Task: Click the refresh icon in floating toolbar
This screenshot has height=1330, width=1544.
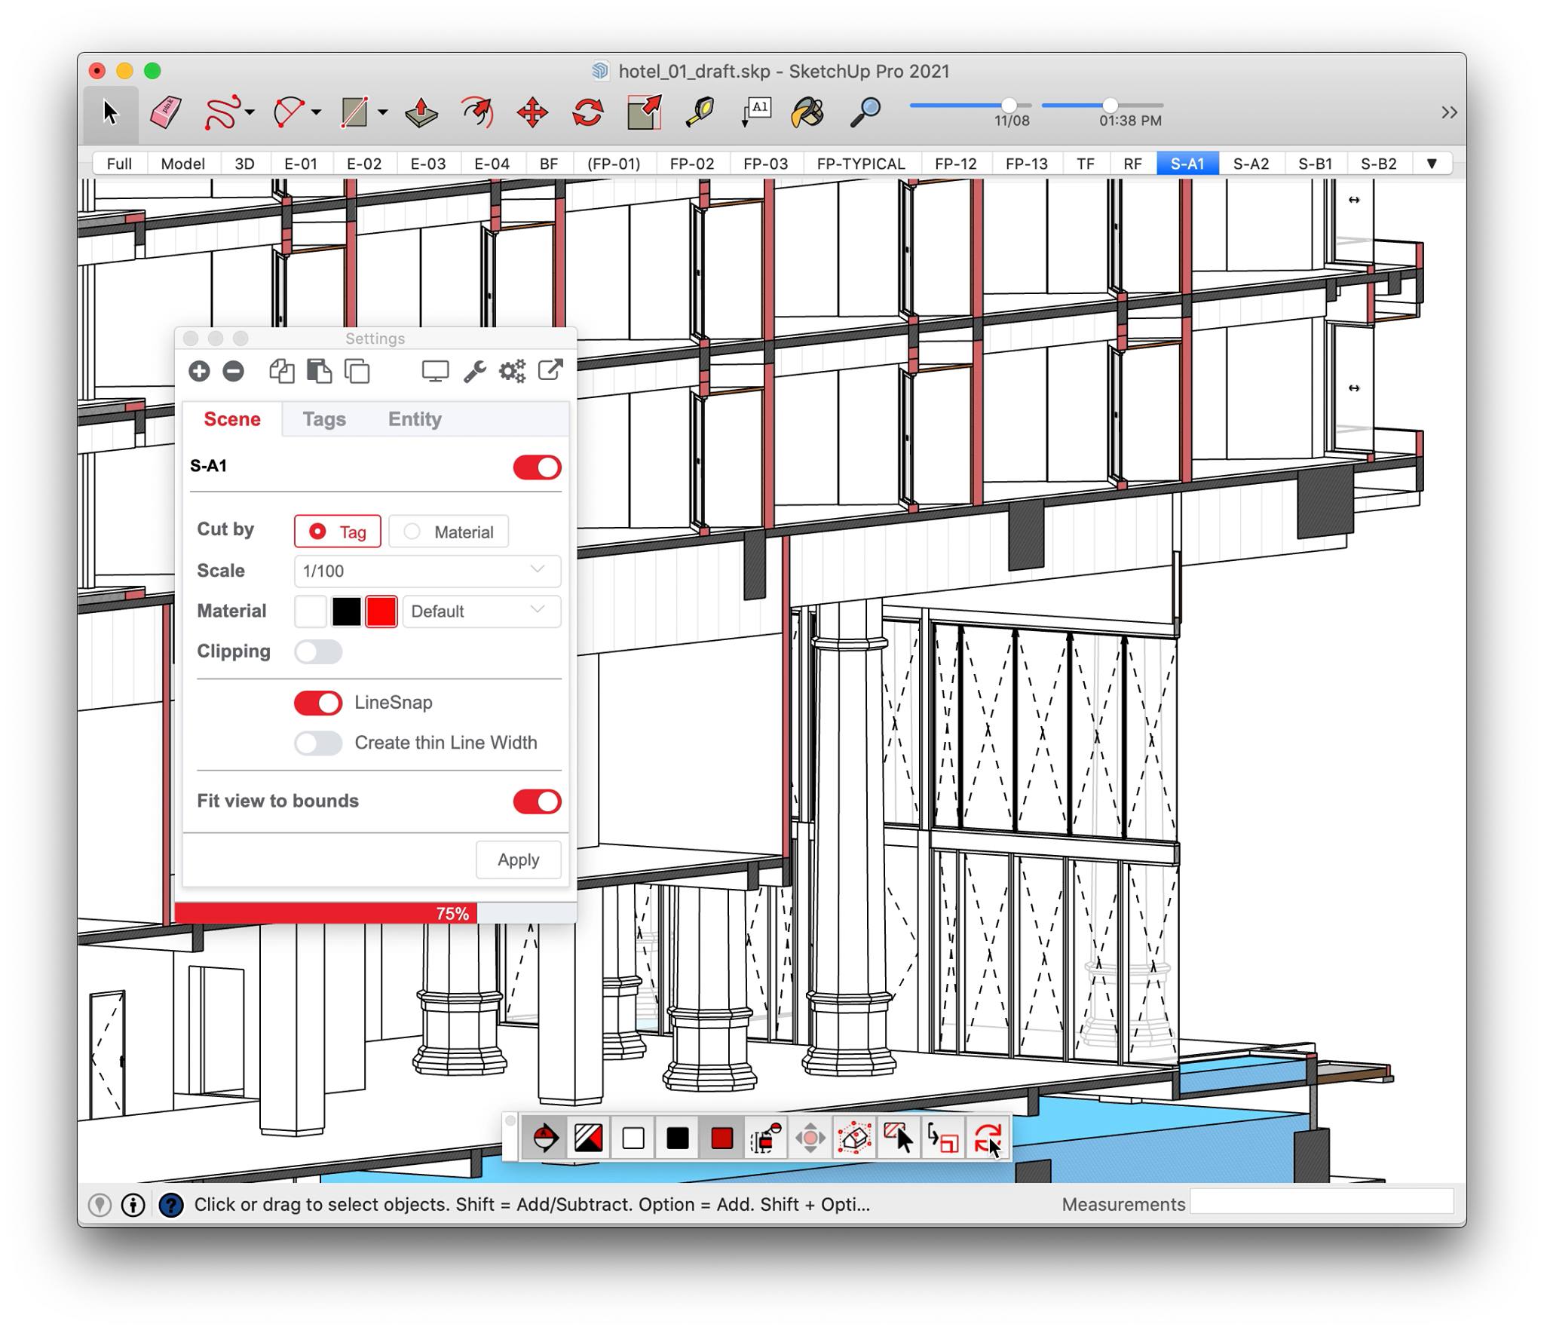Action: tap(988, 1138)
